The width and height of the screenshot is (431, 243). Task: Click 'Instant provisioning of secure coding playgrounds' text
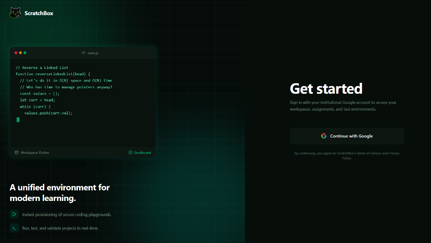pos(67,214)
